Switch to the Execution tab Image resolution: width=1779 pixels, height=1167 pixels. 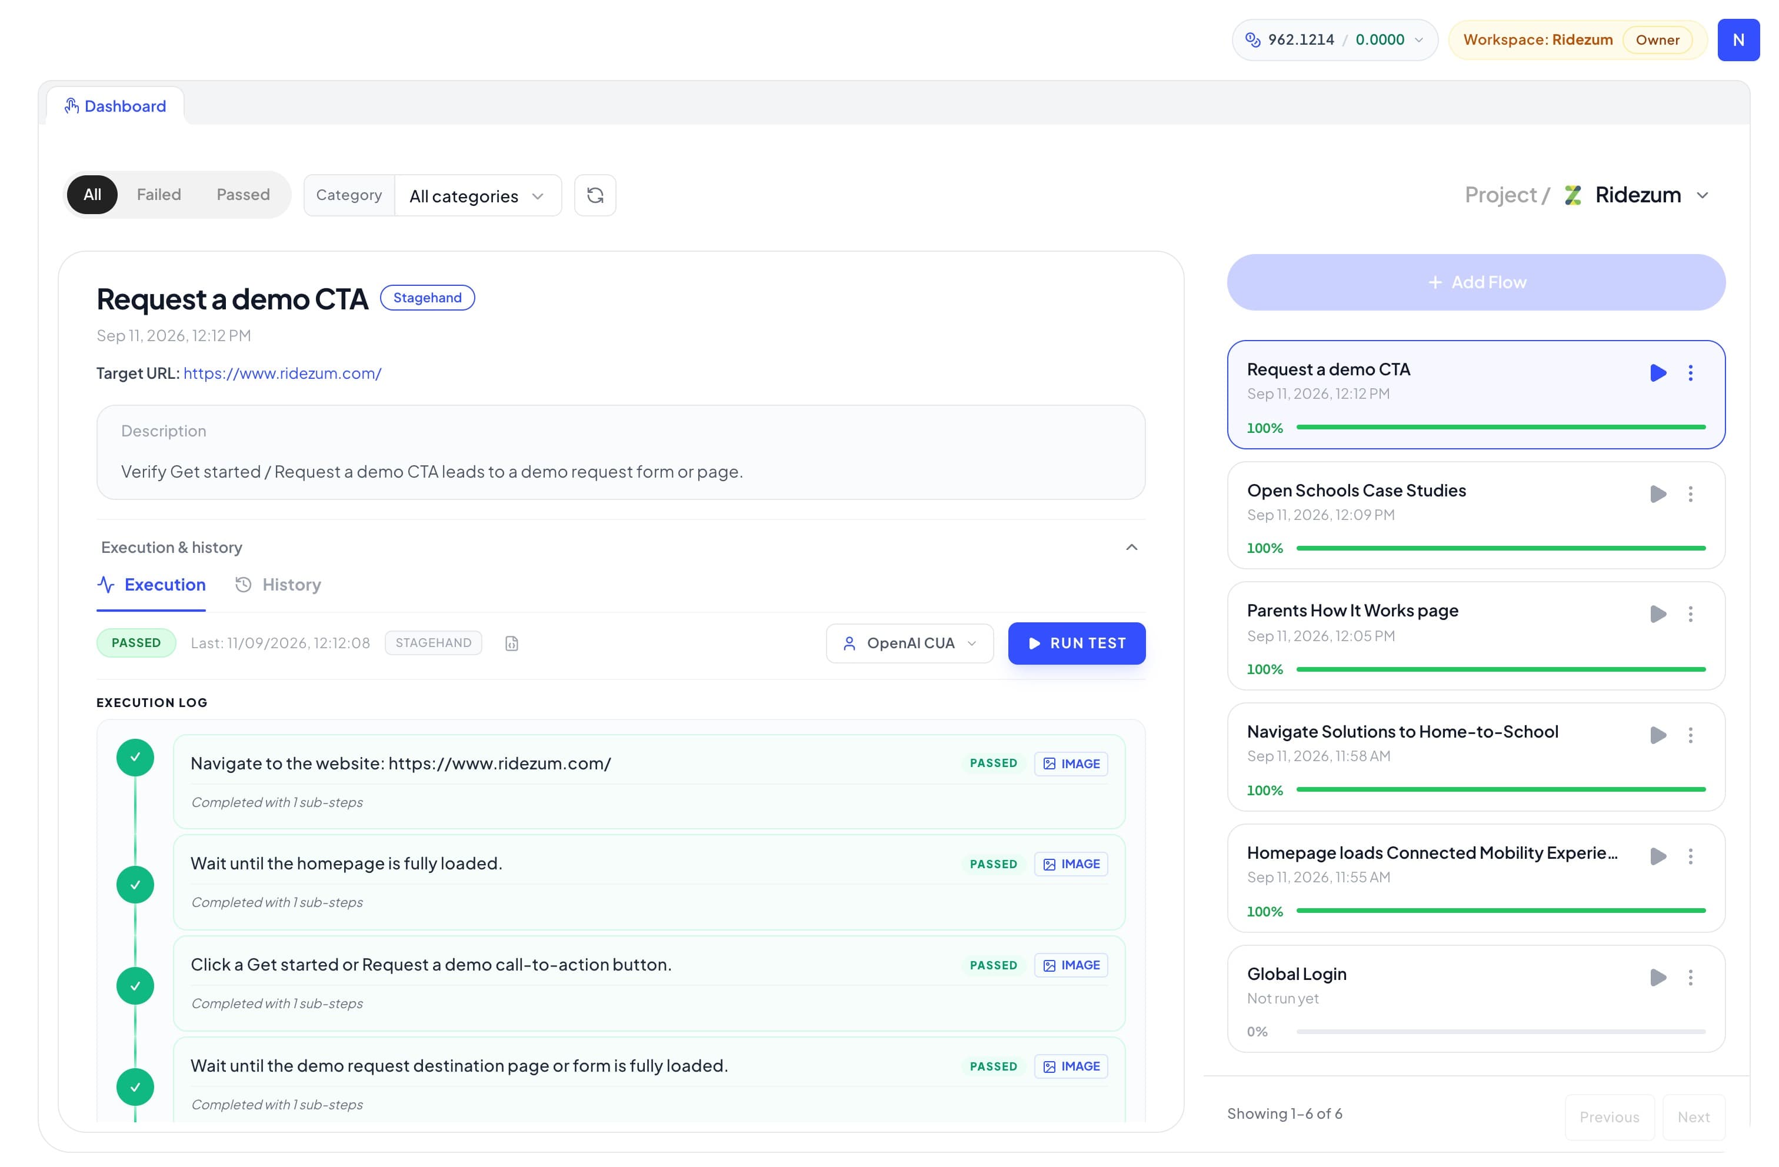[x=151, y=585]
